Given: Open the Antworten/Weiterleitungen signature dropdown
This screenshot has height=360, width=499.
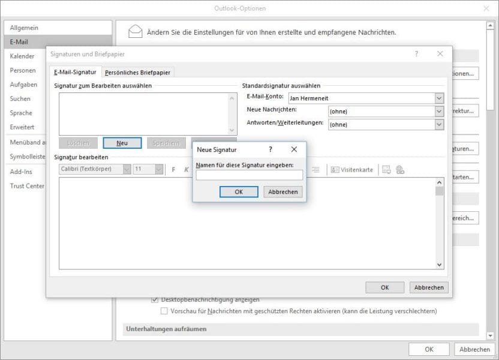Looking at the screenshot, I should coord(439,124).
